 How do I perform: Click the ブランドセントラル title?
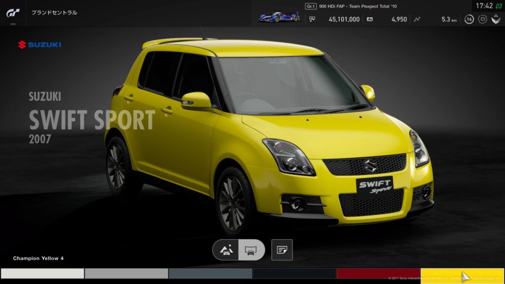(54, 12)
